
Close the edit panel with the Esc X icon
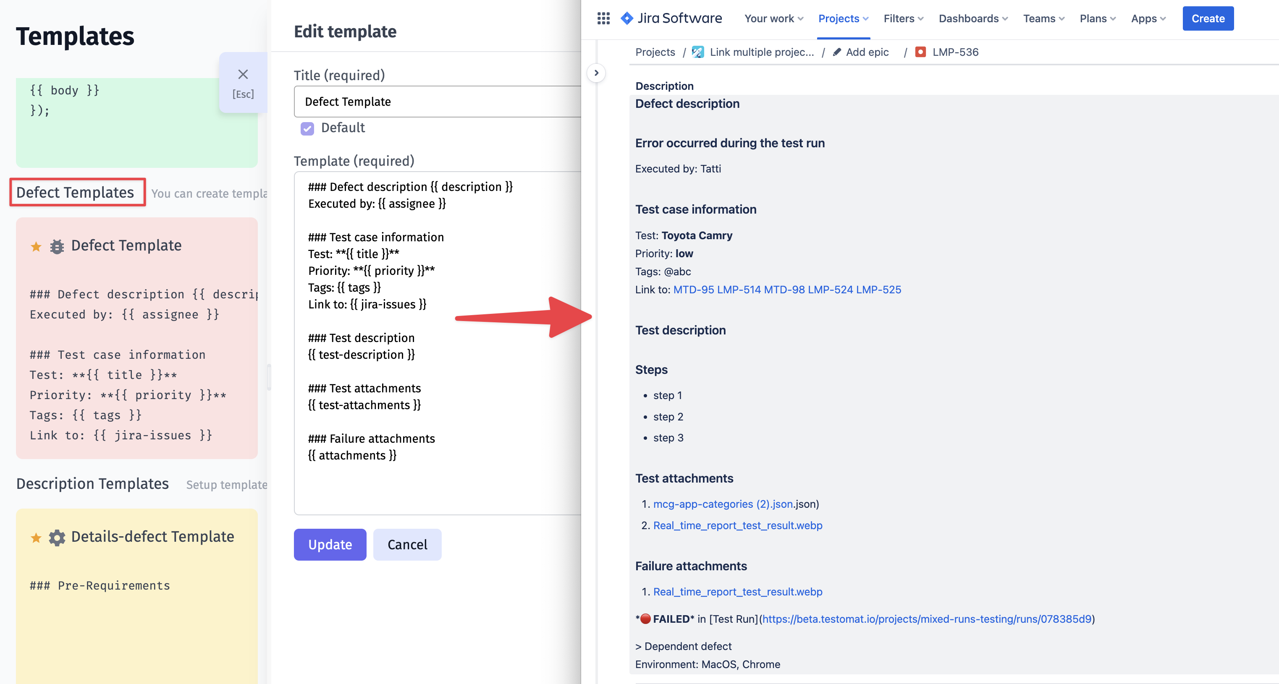(x=243, y=74)
